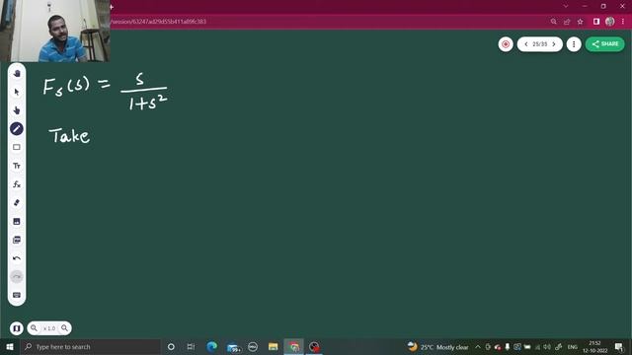The image size is (632, 355).
Task: Open the clock and calendar
Action: click(x=594, y=347)
